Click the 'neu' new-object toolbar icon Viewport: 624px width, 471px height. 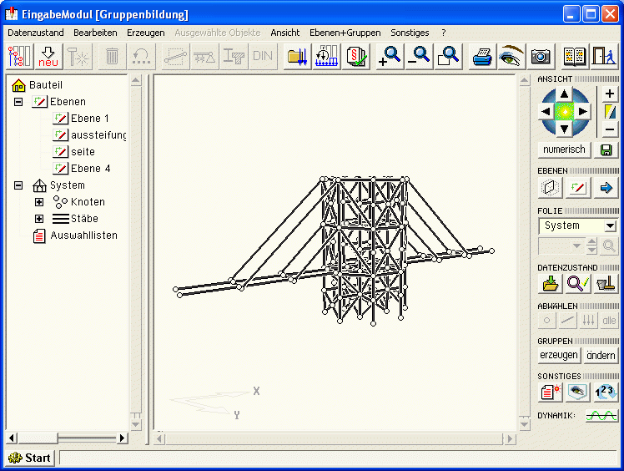tap(49, 56)
